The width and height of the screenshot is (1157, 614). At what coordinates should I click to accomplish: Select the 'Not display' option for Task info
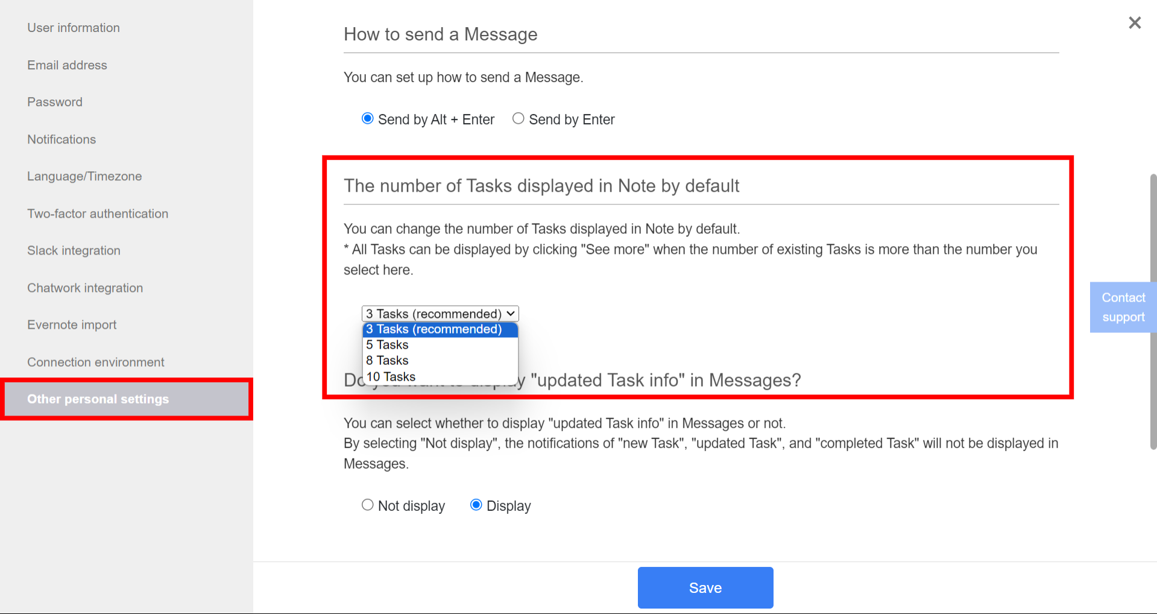[367, 505]
